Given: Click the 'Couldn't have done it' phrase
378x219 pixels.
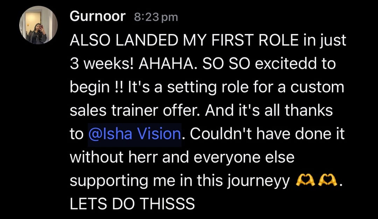Looking at the screenshot, I should (x=267, y=134).
